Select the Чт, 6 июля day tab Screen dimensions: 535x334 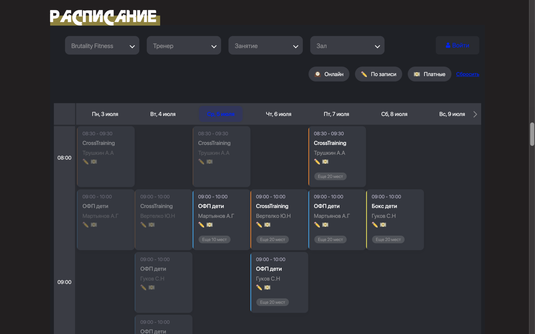coord(279,114)
